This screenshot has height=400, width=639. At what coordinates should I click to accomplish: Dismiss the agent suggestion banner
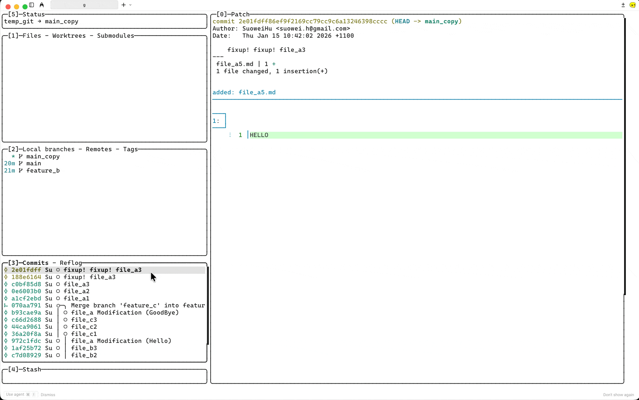coord(48,395)
